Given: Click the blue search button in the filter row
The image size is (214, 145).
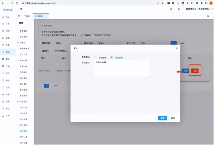Looking at the screenshot, I should click(x=174, y=43).
